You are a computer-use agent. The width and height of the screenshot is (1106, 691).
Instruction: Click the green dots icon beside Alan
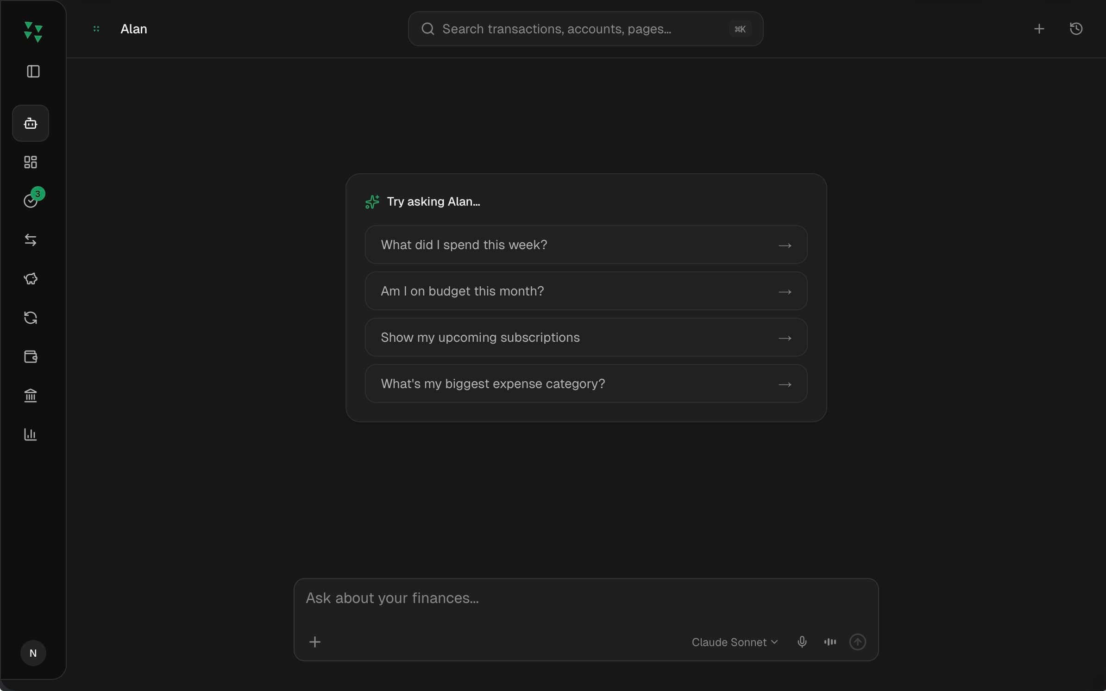[96, 29]
